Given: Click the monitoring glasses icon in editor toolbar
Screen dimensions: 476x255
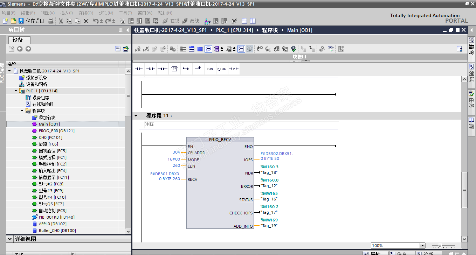Looking at the screenshot, I should click(x=331, y=49).
